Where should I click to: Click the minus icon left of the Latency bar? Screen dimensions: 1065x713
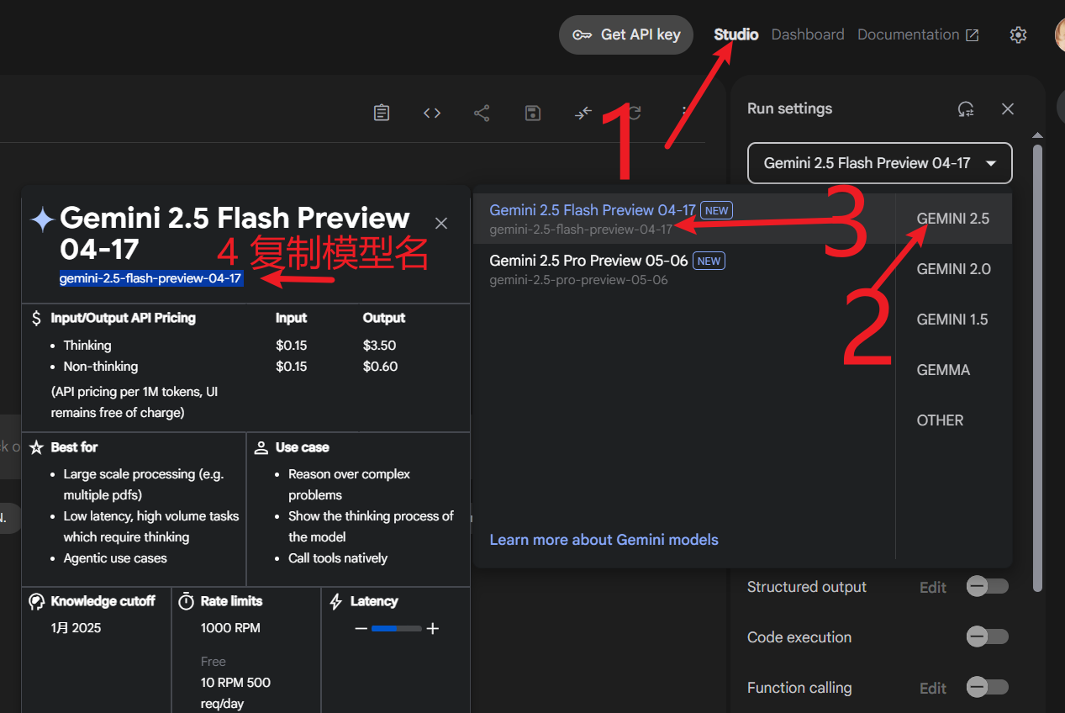point(361,629)
